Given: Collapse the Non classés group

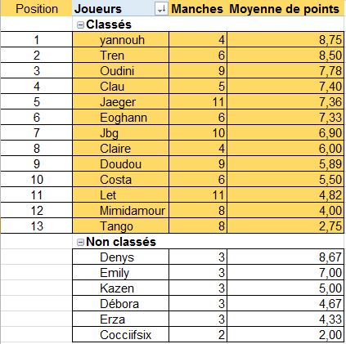Looking at the screenshot, I should [80, 242].
